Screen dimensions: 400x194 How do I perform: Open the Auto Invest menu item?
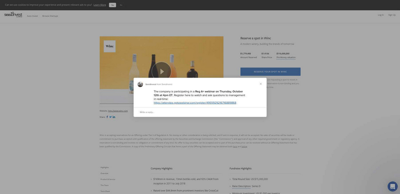32,16
